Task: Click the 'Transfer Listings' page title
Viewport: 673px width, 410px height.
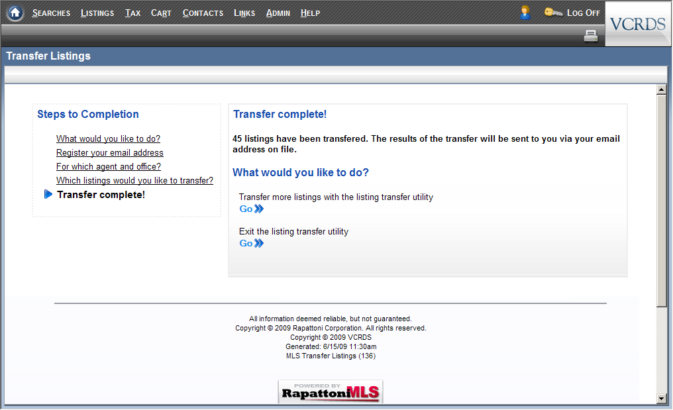Action: 48,56
